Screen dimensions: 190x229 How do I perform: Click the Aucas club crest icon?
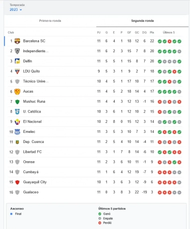coord(17,92)
